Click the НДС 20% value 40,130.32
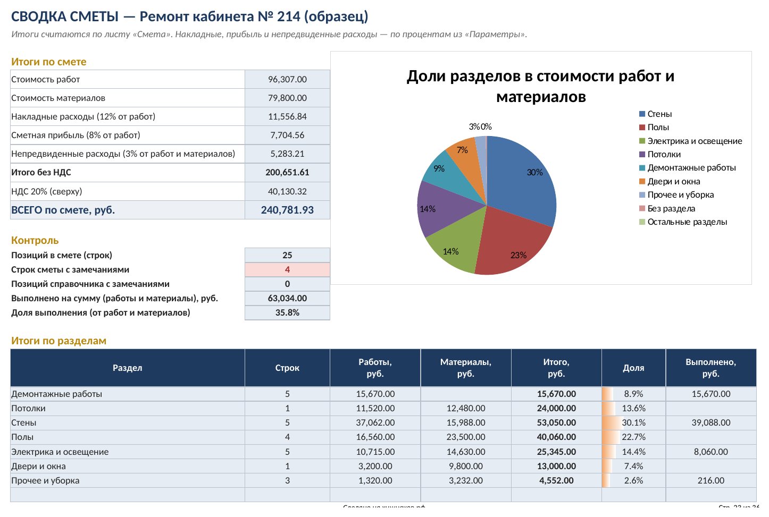Viewport: 769px width, 517px height. coord(287,191)
